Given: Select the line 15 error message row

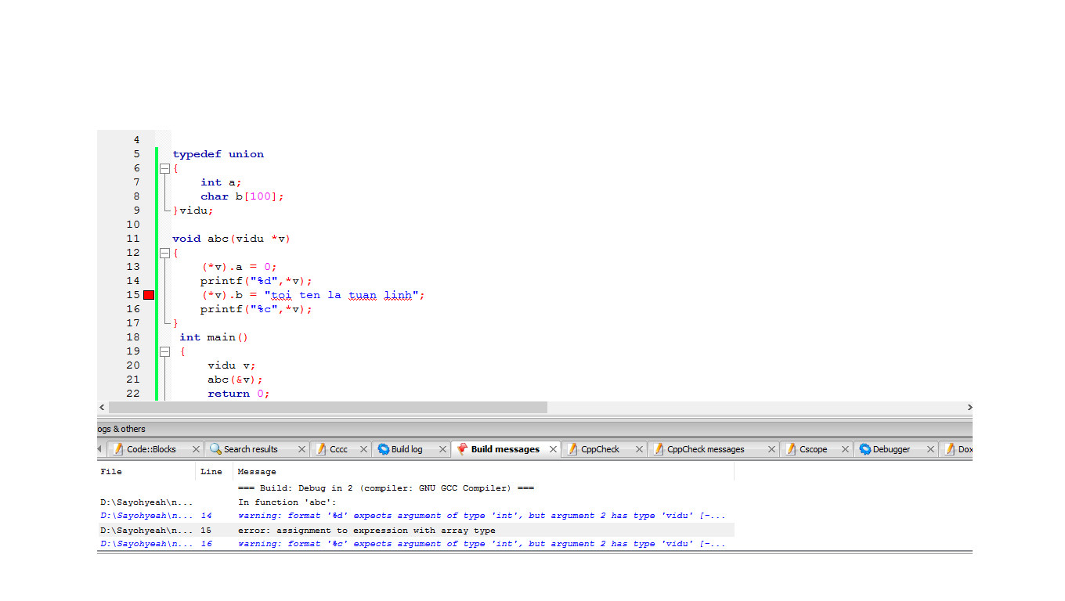Looking at the screenshot, I should [x=366, y=531].
